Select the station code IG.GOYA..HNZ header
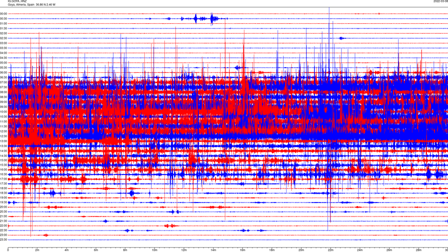Image resolution: width=448 pixels, height=252 pixels. [17, 1]
